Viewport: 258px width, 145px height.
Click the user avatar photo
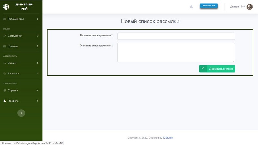[250, 7]
